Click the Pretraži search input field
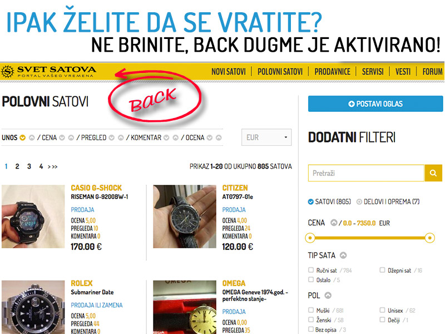This screenshot has width=445, height=334. click(366, 173)
